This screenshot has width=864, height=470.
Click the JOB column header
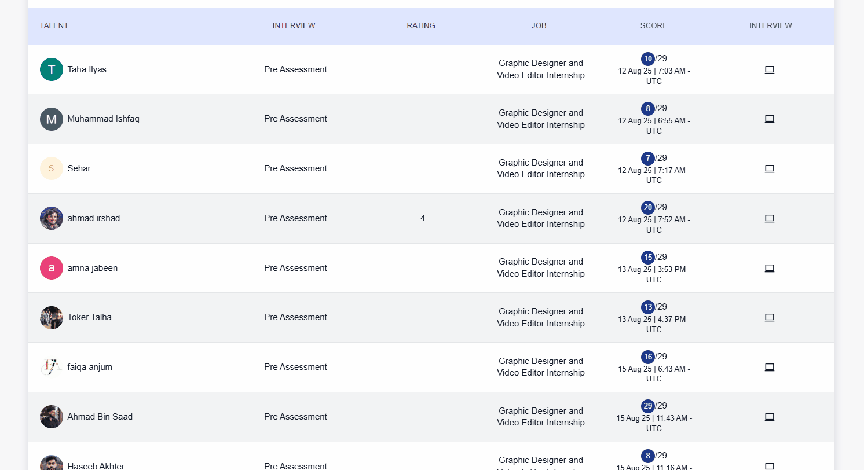coord(539,25)
